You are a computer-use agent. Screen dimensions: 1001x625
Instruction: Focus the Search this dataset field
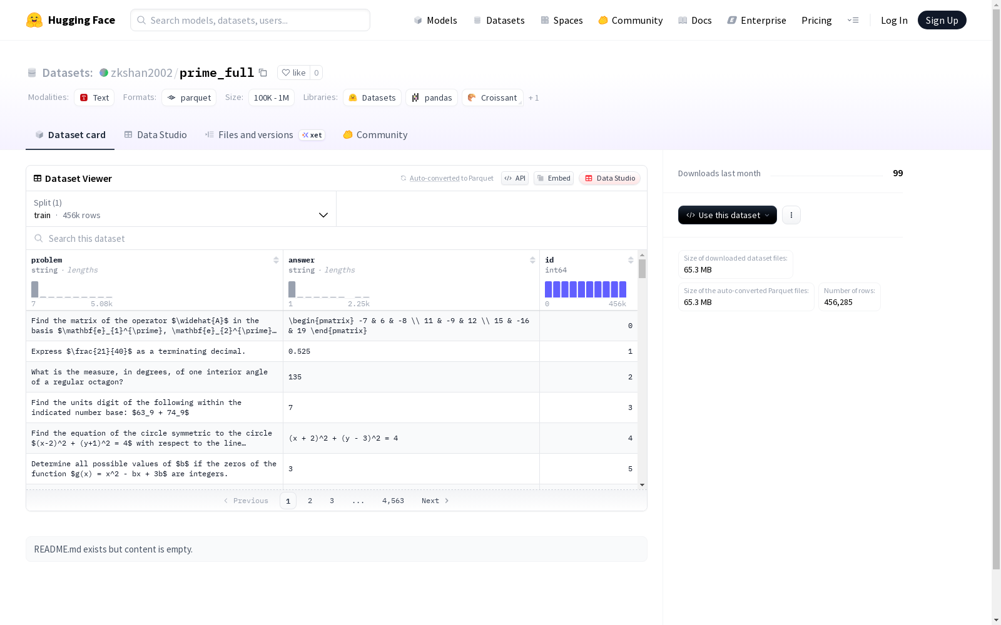pyautogui.click(x=337, y=238)
